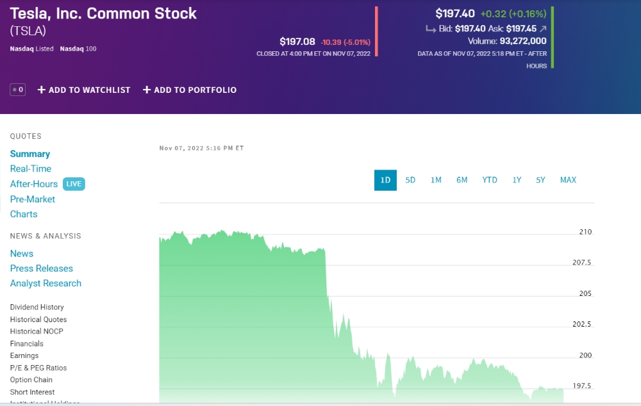Click the bid arrow icon before Bid
The height and width of the screenshot is (406, 641).
click(x=431, y=29)
